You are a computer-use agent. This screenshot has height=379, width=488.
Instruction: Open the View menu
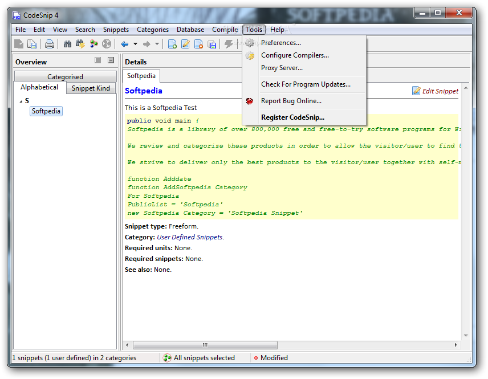60,30
